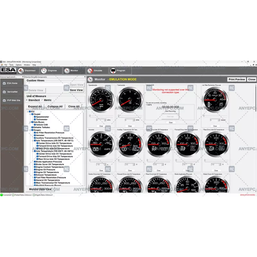This screenshot has width=257, height=257.
Task: Disable the Vehicle CAN checkbox
Action: [x=35, y=125]
